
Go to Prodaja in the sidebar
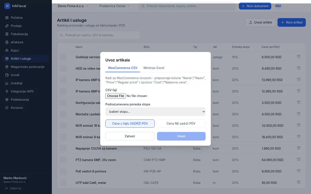click(x=26, y=26)
